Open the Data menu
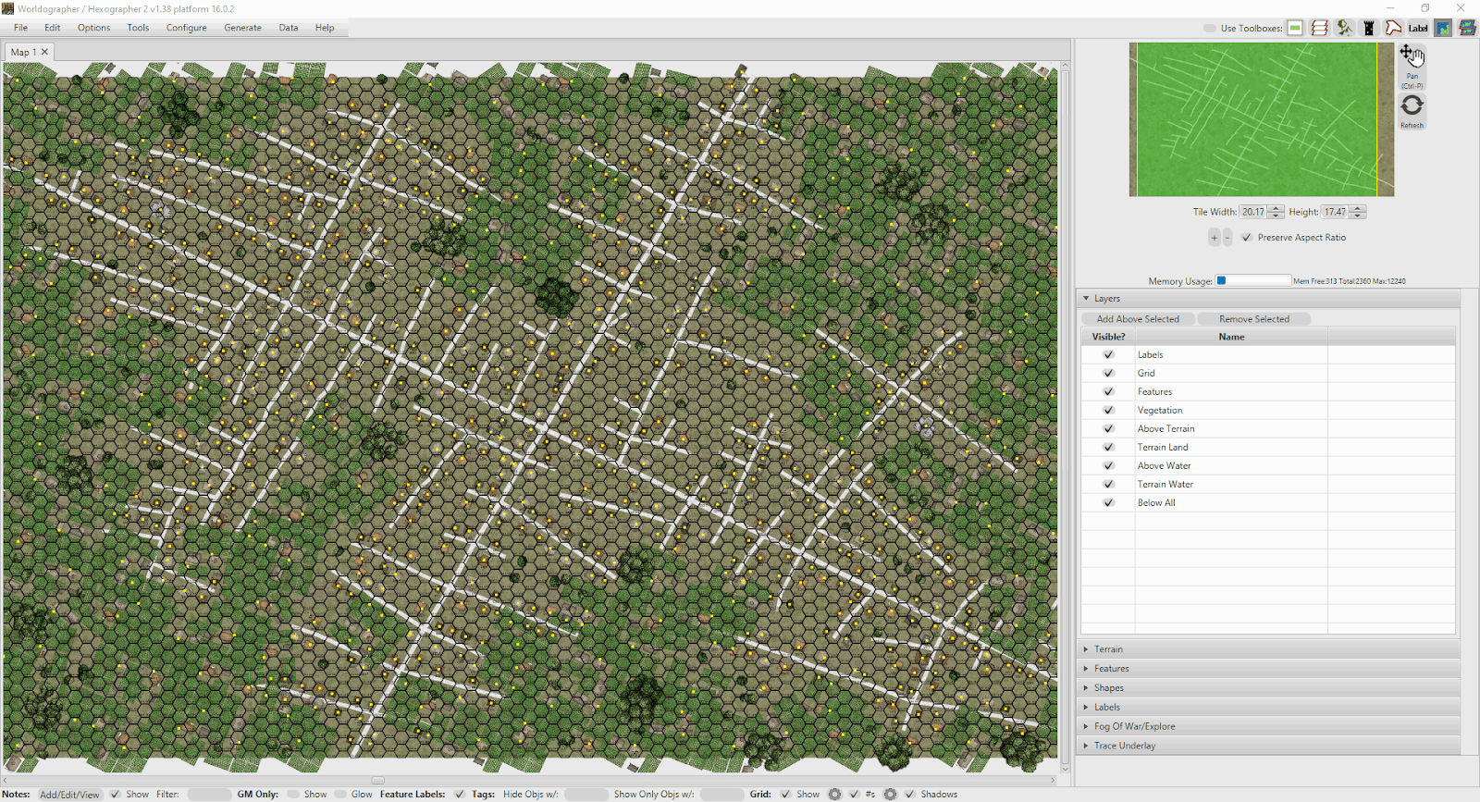 (x=289, y=28)
